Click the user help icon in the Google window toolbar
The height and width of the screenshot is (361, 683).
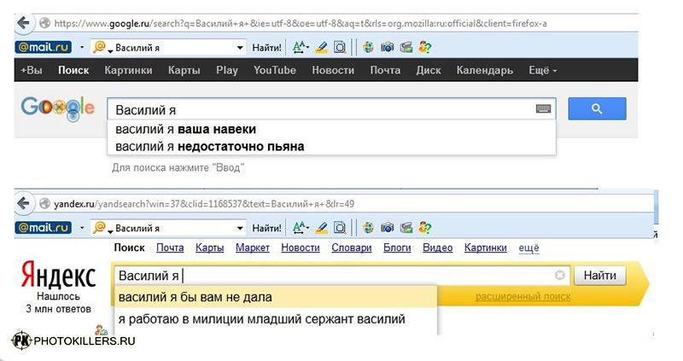coord(424,47)
